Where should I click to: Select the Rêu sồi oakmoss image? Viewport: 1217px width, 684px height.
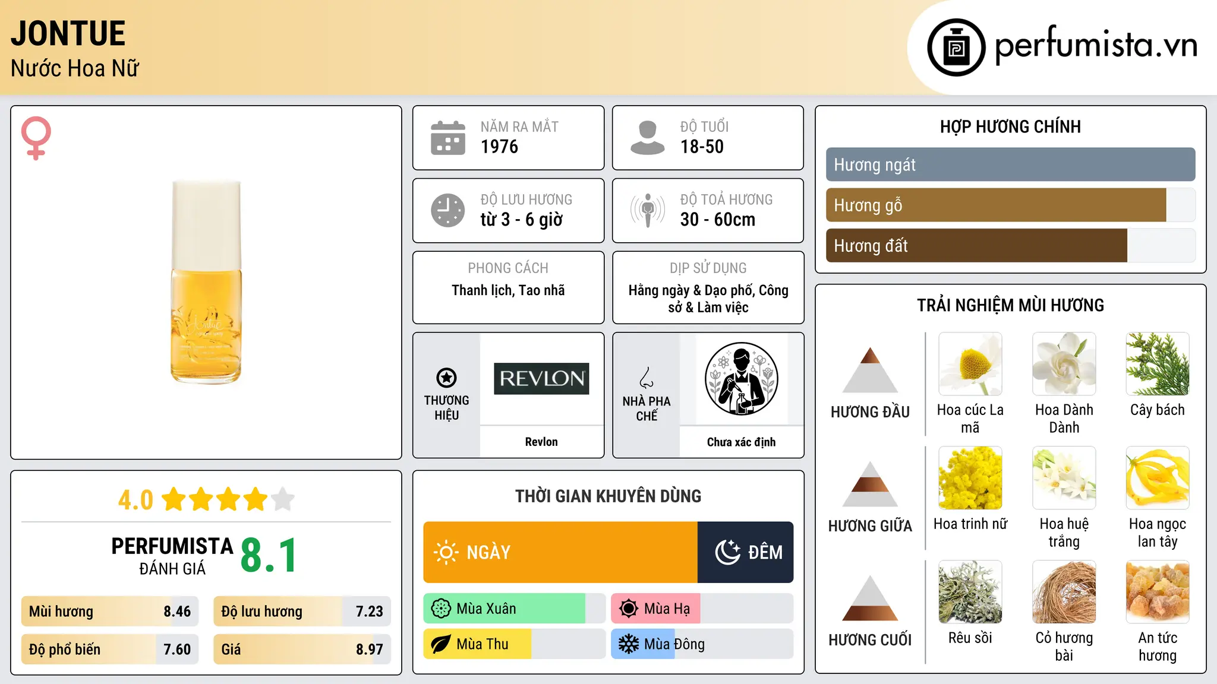(x=970, y=592)
